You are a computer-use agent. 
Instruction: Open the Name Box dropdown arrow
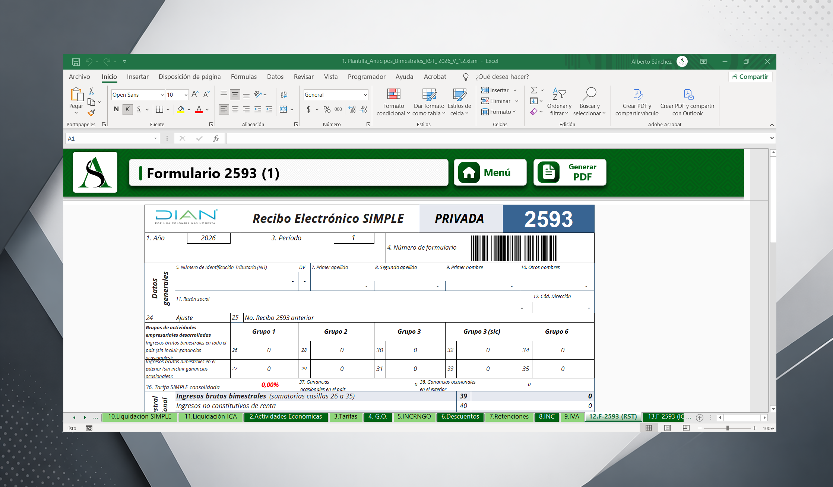tap(155, 138)
